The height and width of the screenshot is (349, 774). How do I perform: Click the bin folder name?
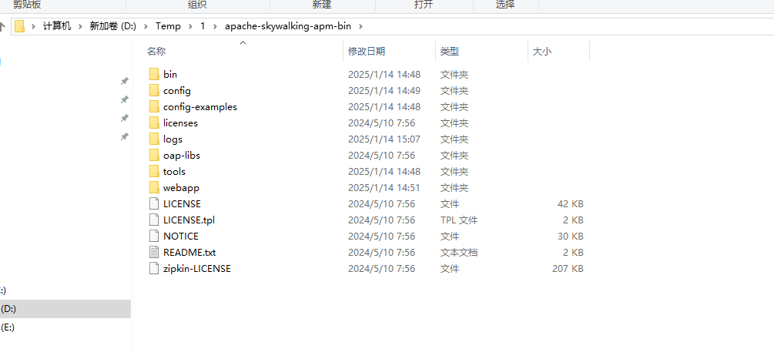click(170, 75)
